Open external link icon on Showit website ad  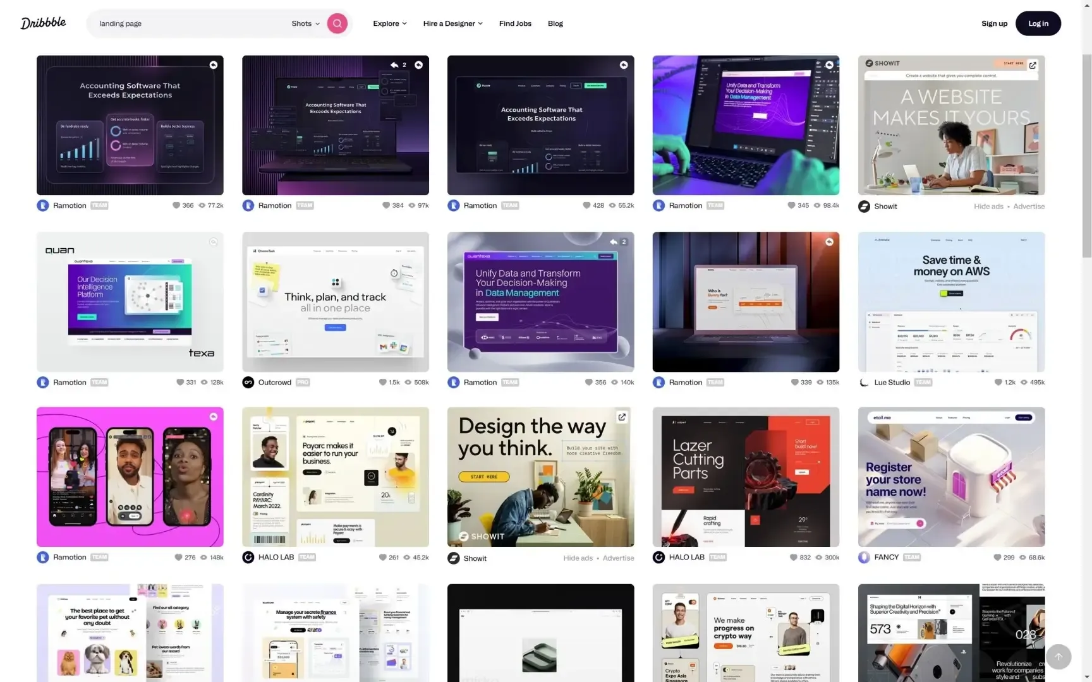[x=1033, y=65]
